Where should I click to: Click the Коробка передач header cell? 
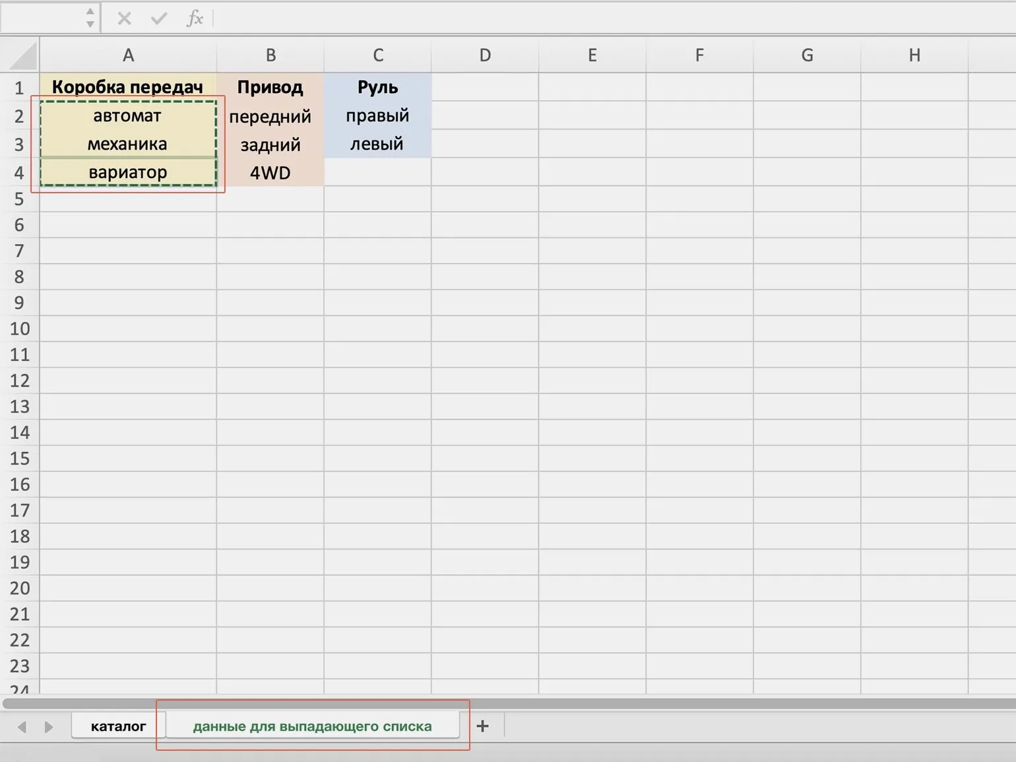127,87
